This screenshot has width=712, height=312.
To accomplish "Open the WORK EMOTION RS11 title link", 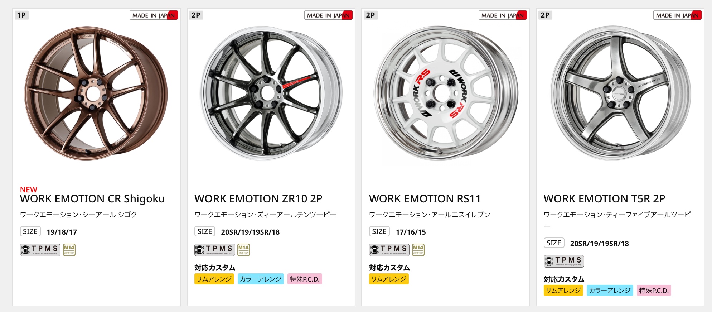I will coord(425,199).
